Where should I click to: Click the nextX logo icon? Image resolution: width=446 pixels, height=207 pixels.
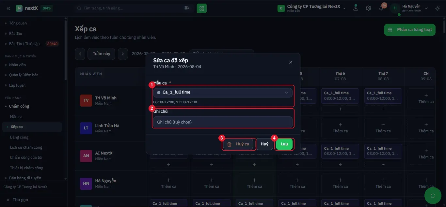click(19, 8)
